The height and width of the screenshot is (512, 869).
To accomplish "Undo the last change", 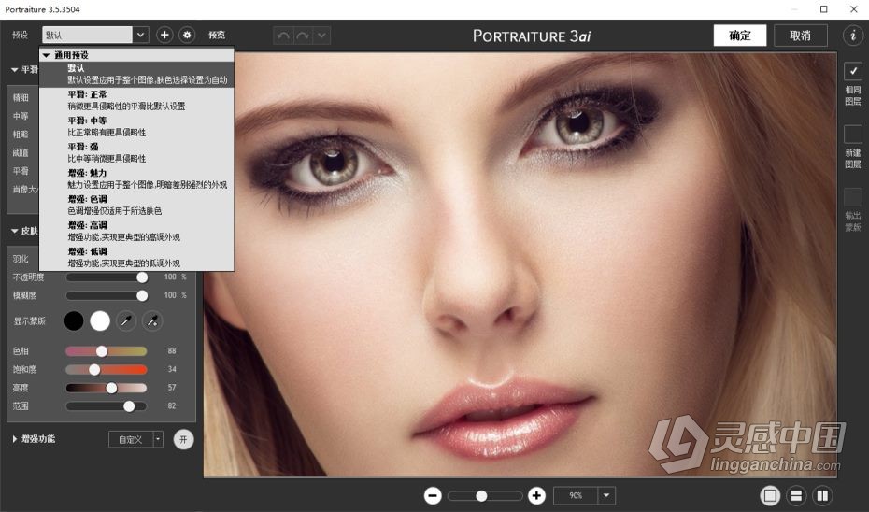I will click(283, 36).
